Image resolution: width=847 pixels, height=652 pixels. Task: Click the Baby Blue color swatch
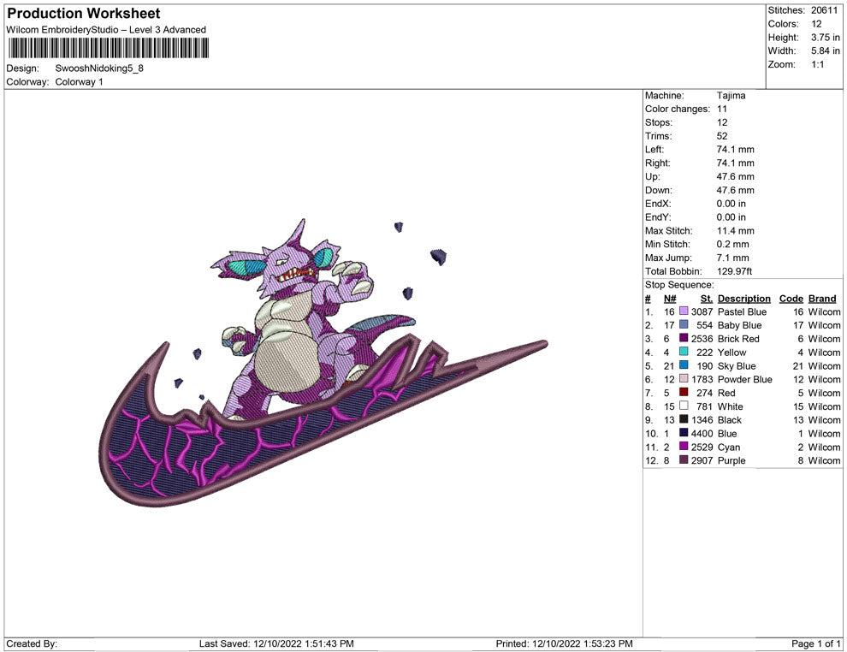pos(684,324)
